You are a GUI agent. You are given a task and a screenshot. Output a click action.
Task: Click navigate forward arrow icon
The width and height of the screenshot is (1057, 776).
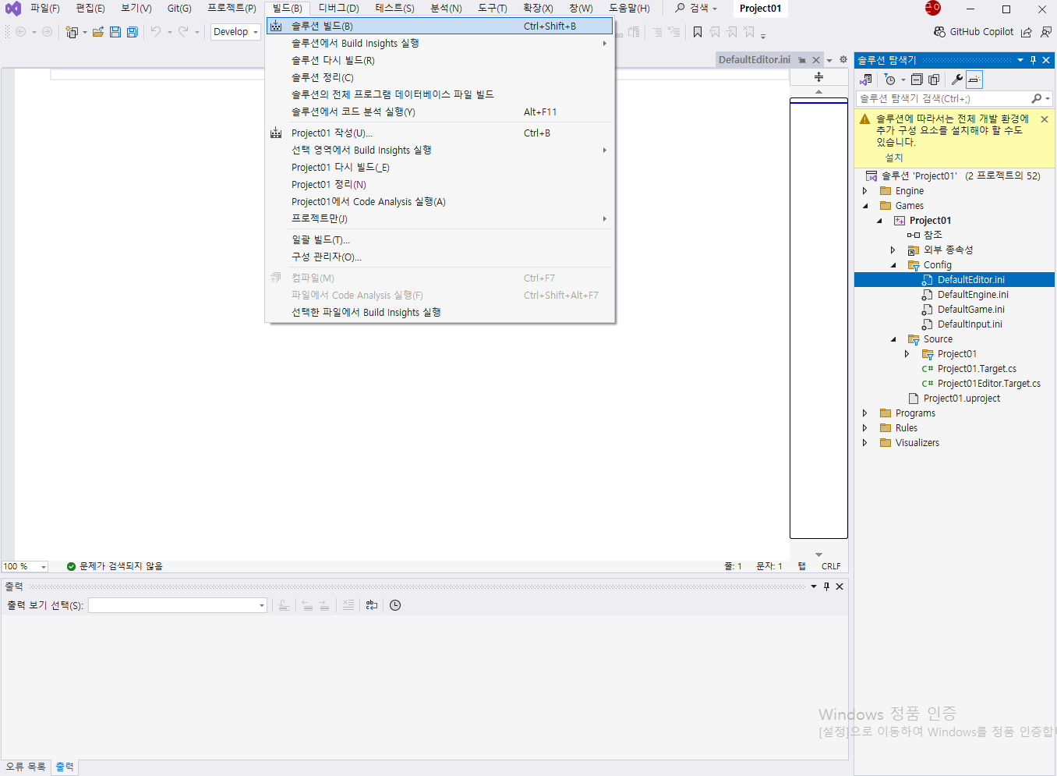pos(47,32)
